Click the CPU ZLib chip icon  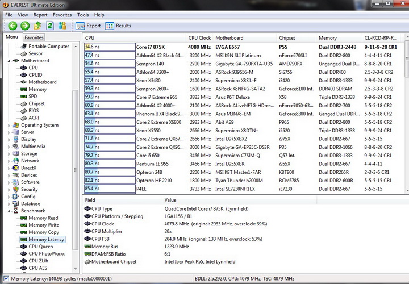tap(23, 261)
